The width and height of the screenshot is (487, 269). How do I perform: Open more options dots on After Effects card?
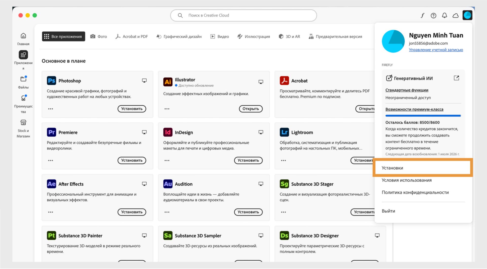(50, 212)
